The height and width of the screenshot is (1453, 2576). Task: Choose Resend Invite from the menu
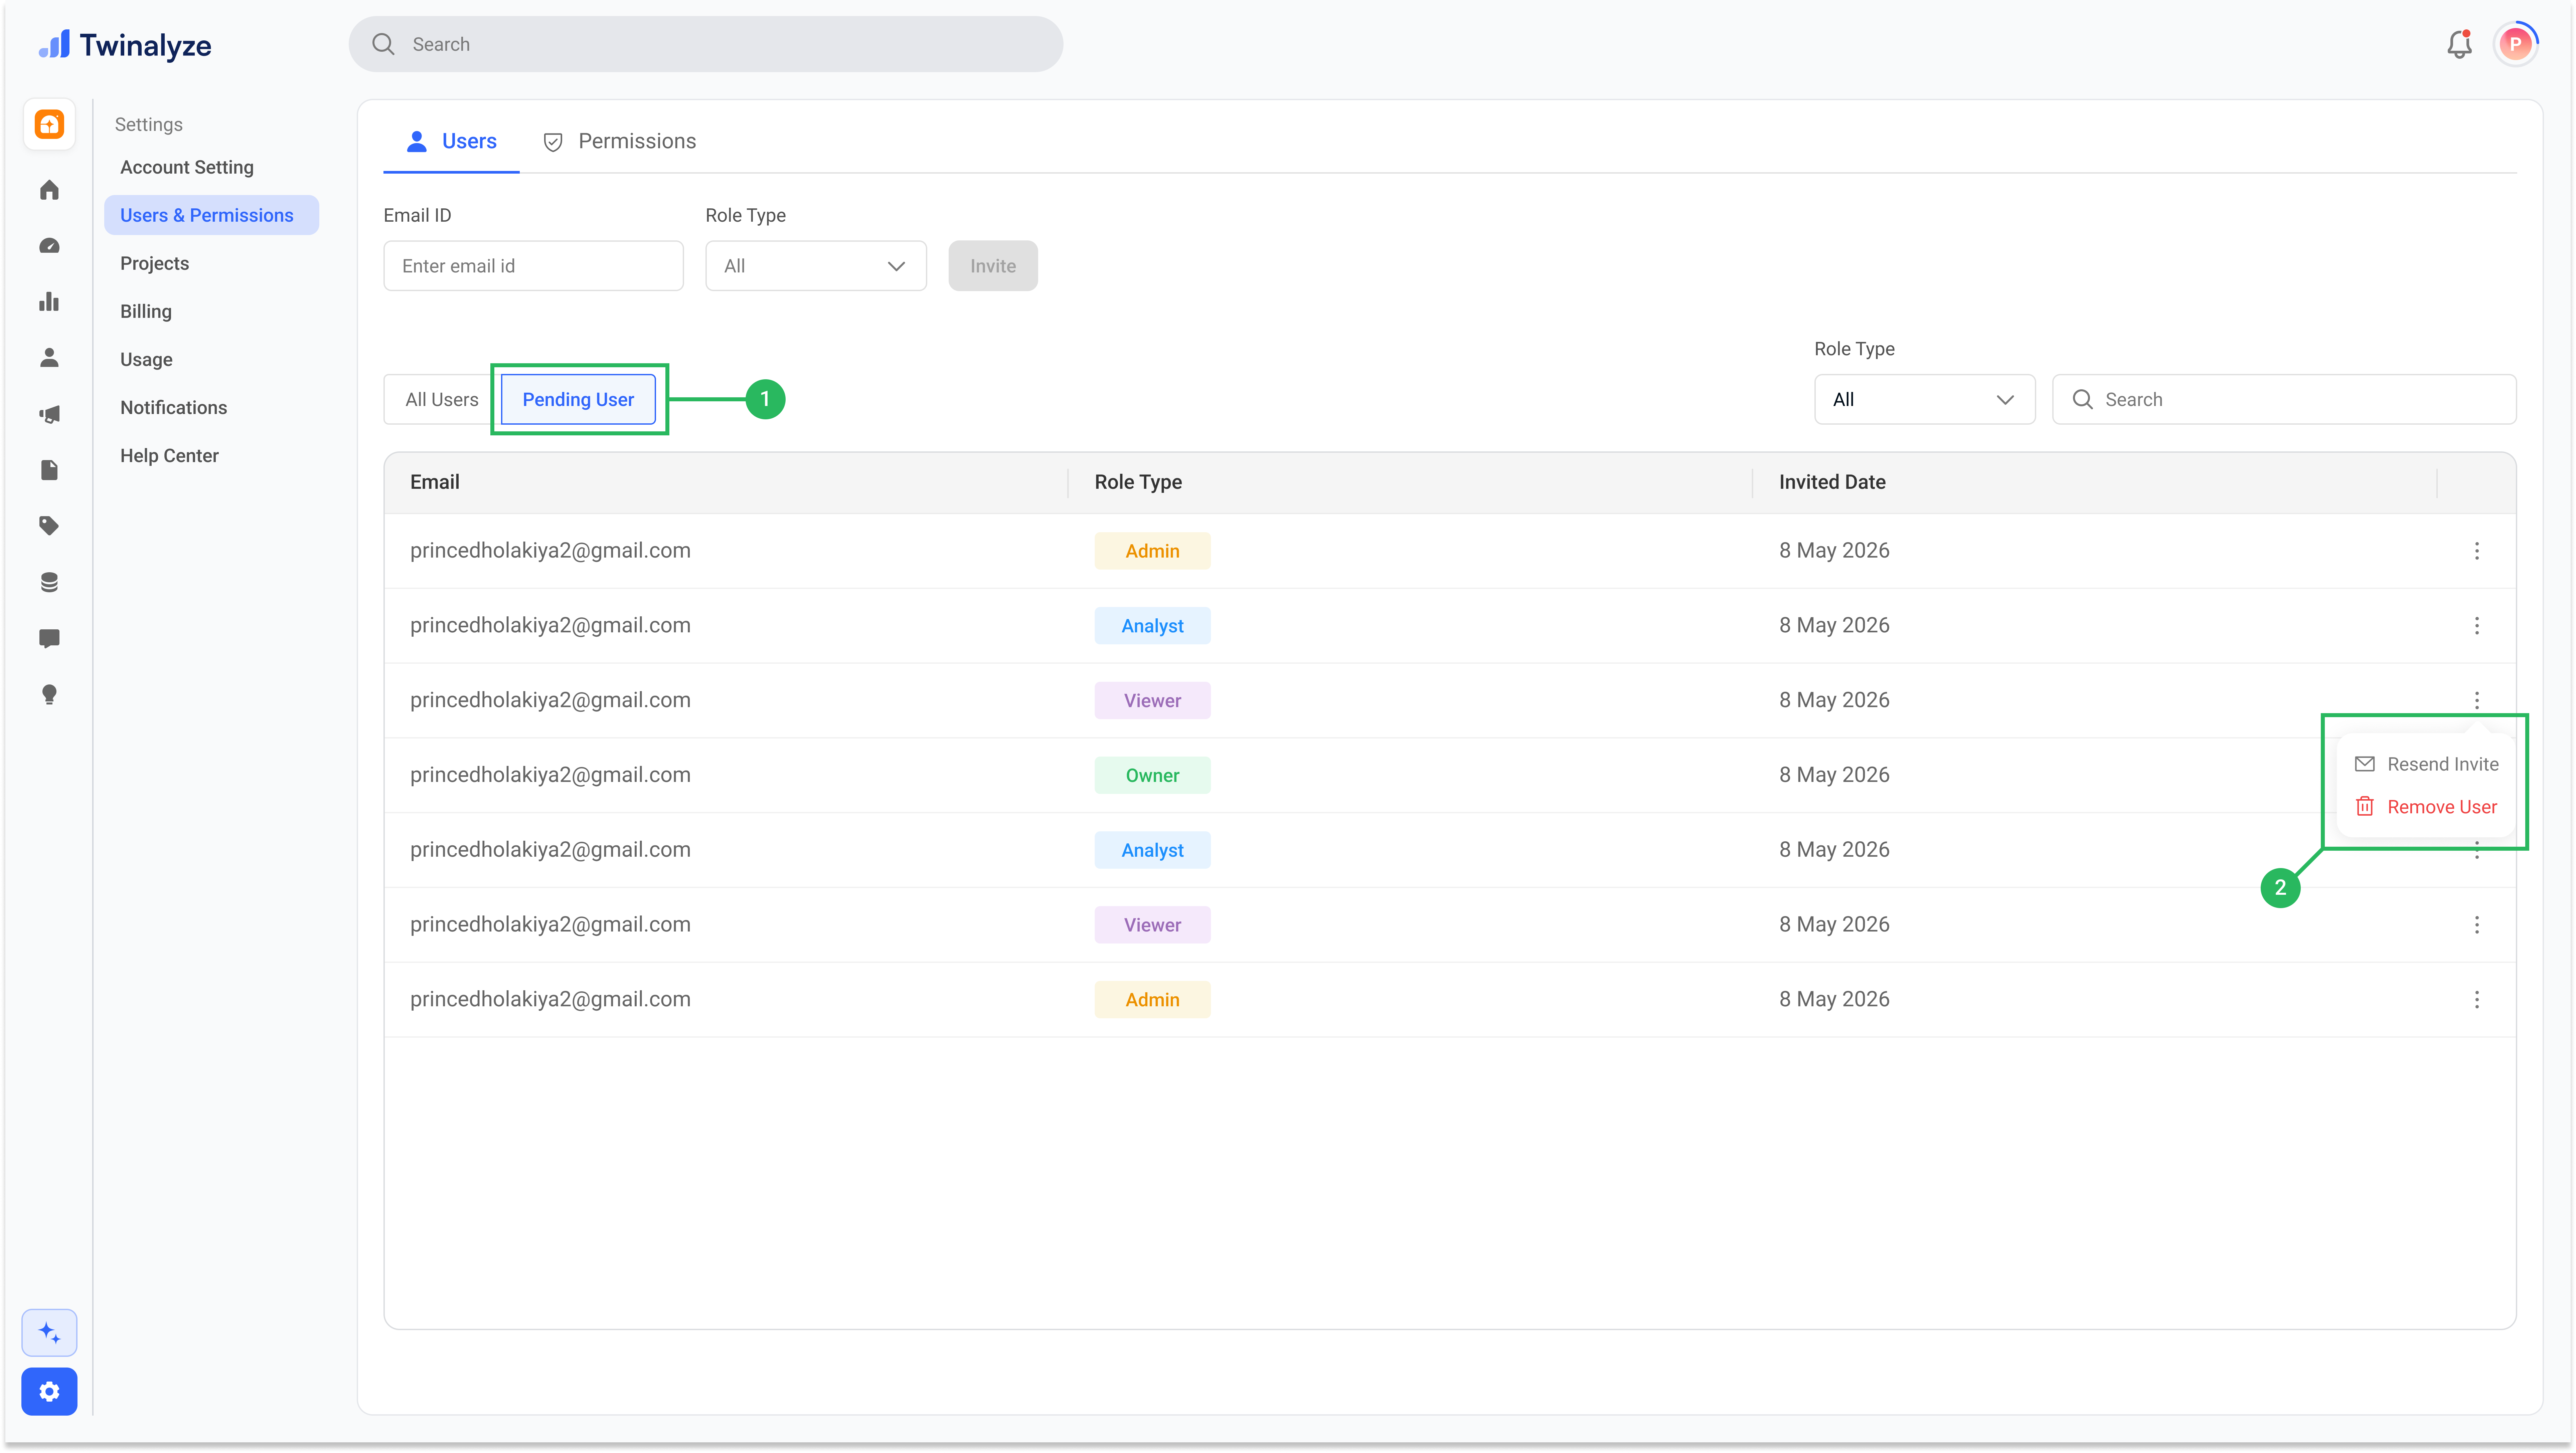pos(2427,765)
